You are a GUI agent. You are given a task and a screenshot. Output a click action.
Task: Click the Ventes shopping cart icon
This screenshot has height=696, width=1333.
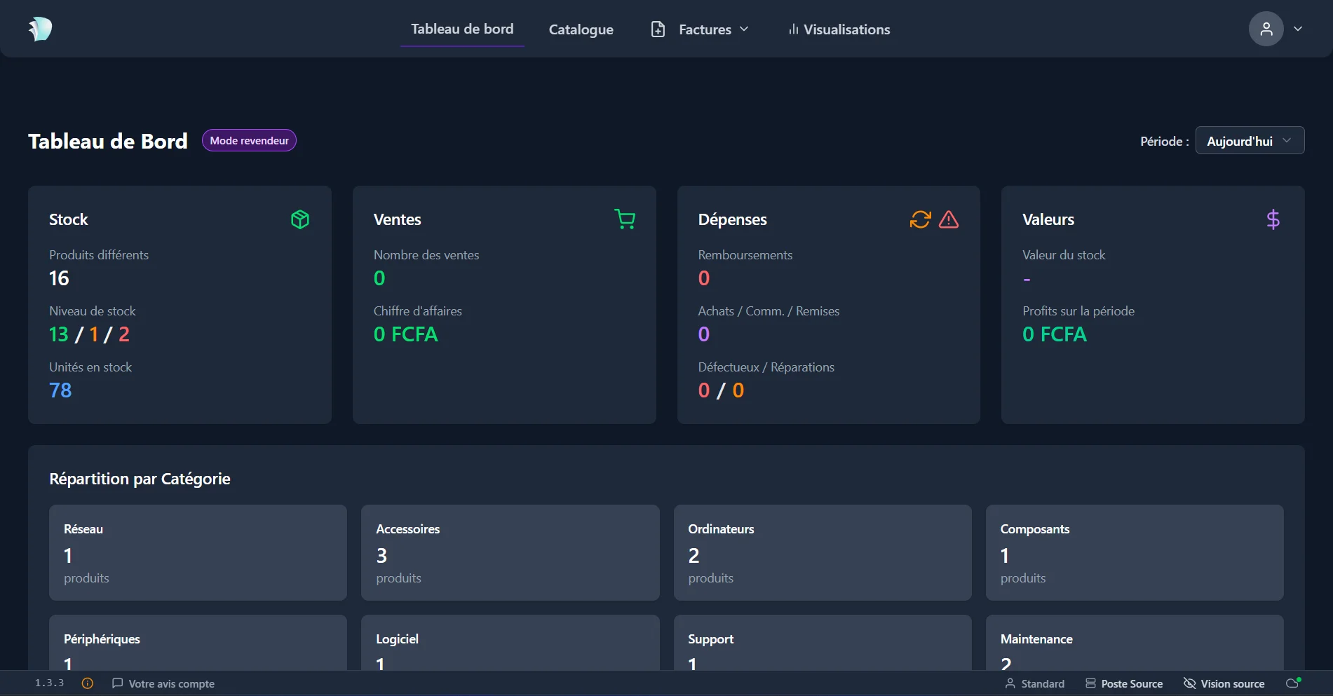pyautogui.click(x=625, y=219)
